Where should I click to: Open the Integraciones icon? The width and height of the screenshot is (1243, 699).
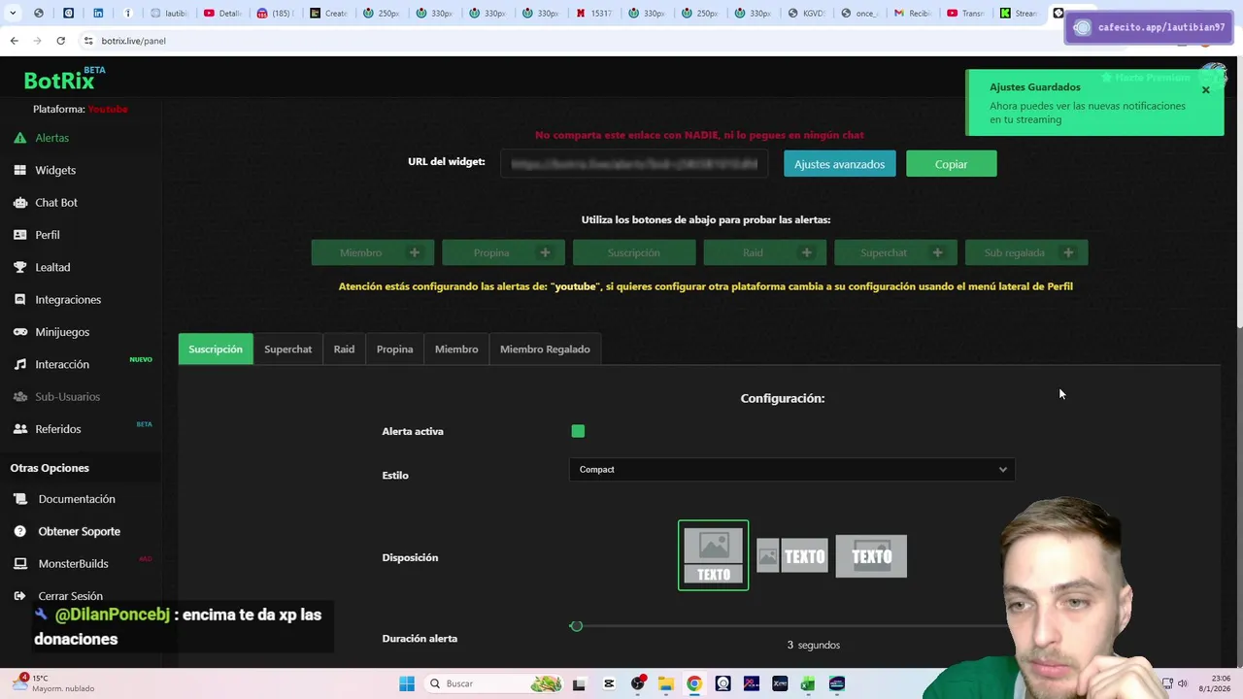point(19,300)
